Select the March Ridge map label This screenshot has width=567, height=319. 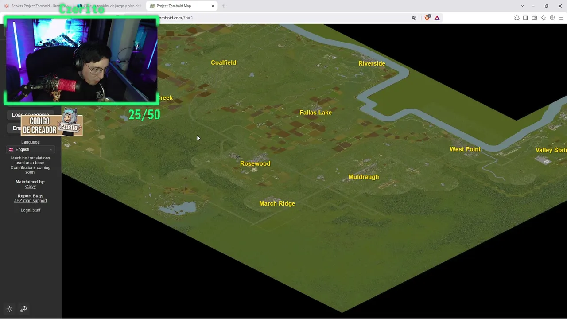click(x=277, y=203)
